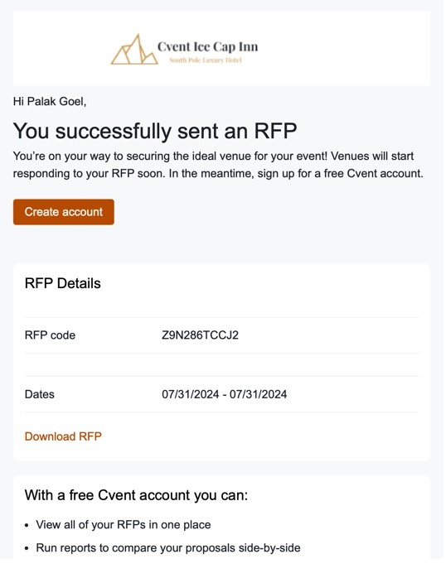Click 'With a free Cvent account' heading
The image size is (446, 578).
tap(136, 494)
